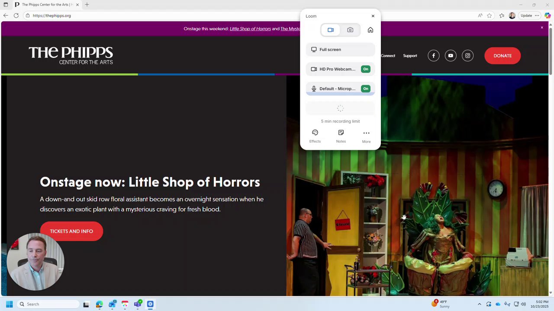Open OneDrive in system tray
The height and width of the screenshot is (311, 554).
(x=498, y=304)
